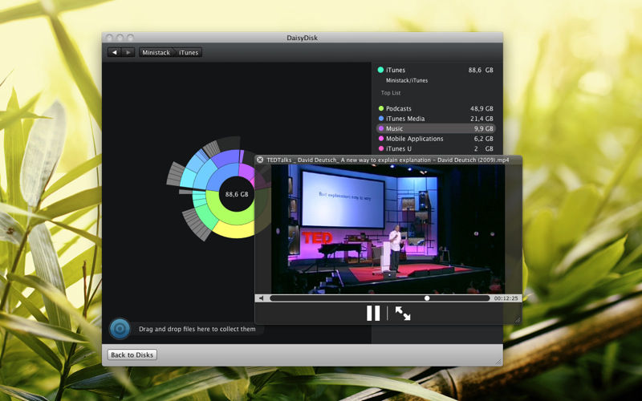Click the video elapsed time 00:12:25
642x401 pixels.
click(x=506, y=298)
